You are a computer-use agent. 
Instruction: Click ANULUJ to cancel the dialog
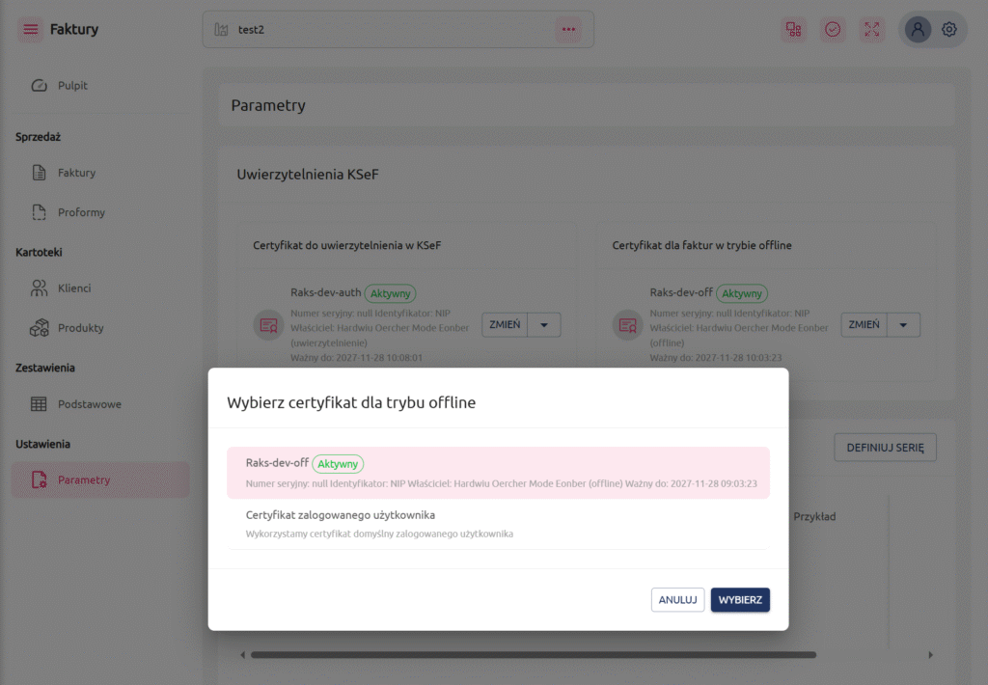click(677, 600)
